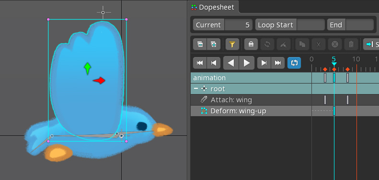Click the Current frame input field
Screen dimensions: 379x180
(239, 25)
